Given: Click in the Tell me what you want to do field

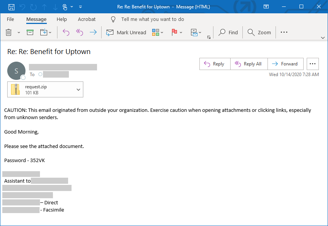Looking at the screenshot, I should [152, 19].
